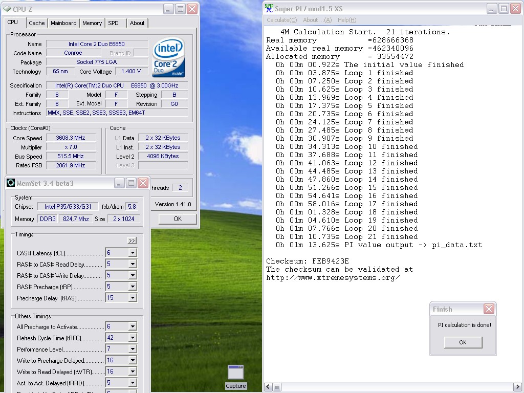
Task: Click the MemSet title bar icon
Action: click(11, 183)
